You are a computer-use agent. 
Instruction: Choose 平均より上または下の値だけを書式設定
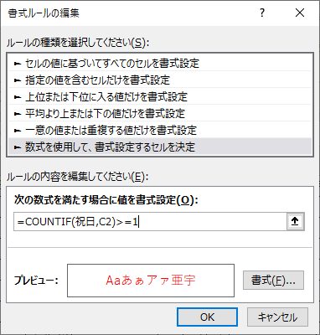point(159,113)
